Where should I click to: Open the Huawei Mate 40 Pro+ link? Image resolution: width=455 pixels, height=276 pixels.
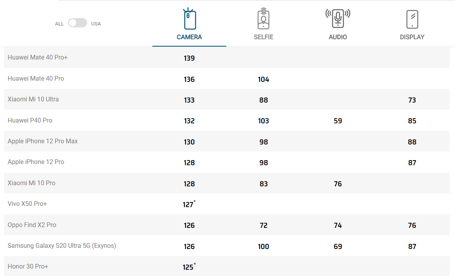[38, 58]
